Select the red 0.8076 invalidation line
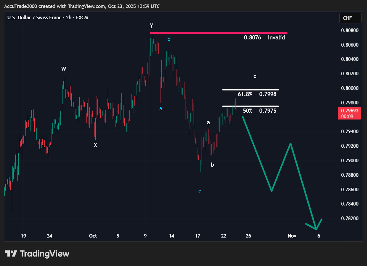 click(207, 33)
